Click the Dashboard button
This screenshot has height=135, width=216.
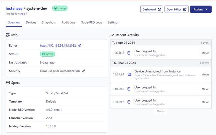[152, 9]
